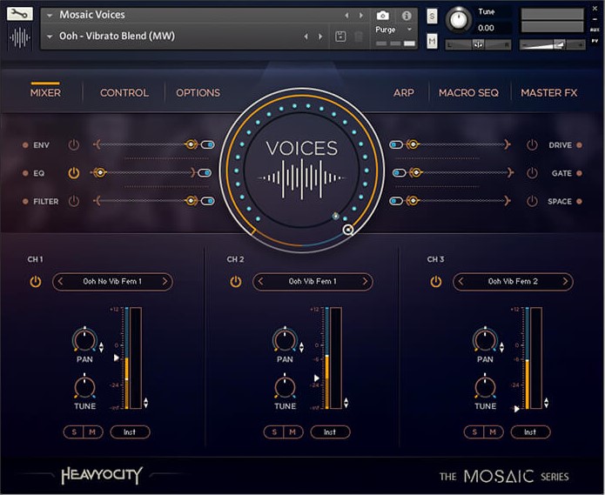
Task: Open the Mosaic Voices instrument dropdown arrow
Action: [x=50, y=16]
